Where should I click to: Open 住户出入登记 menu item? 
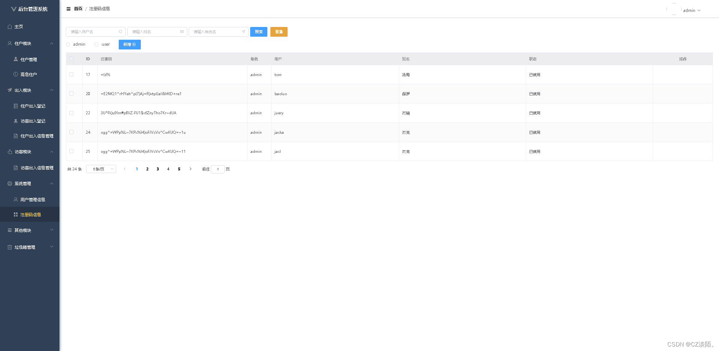(30, 106)
